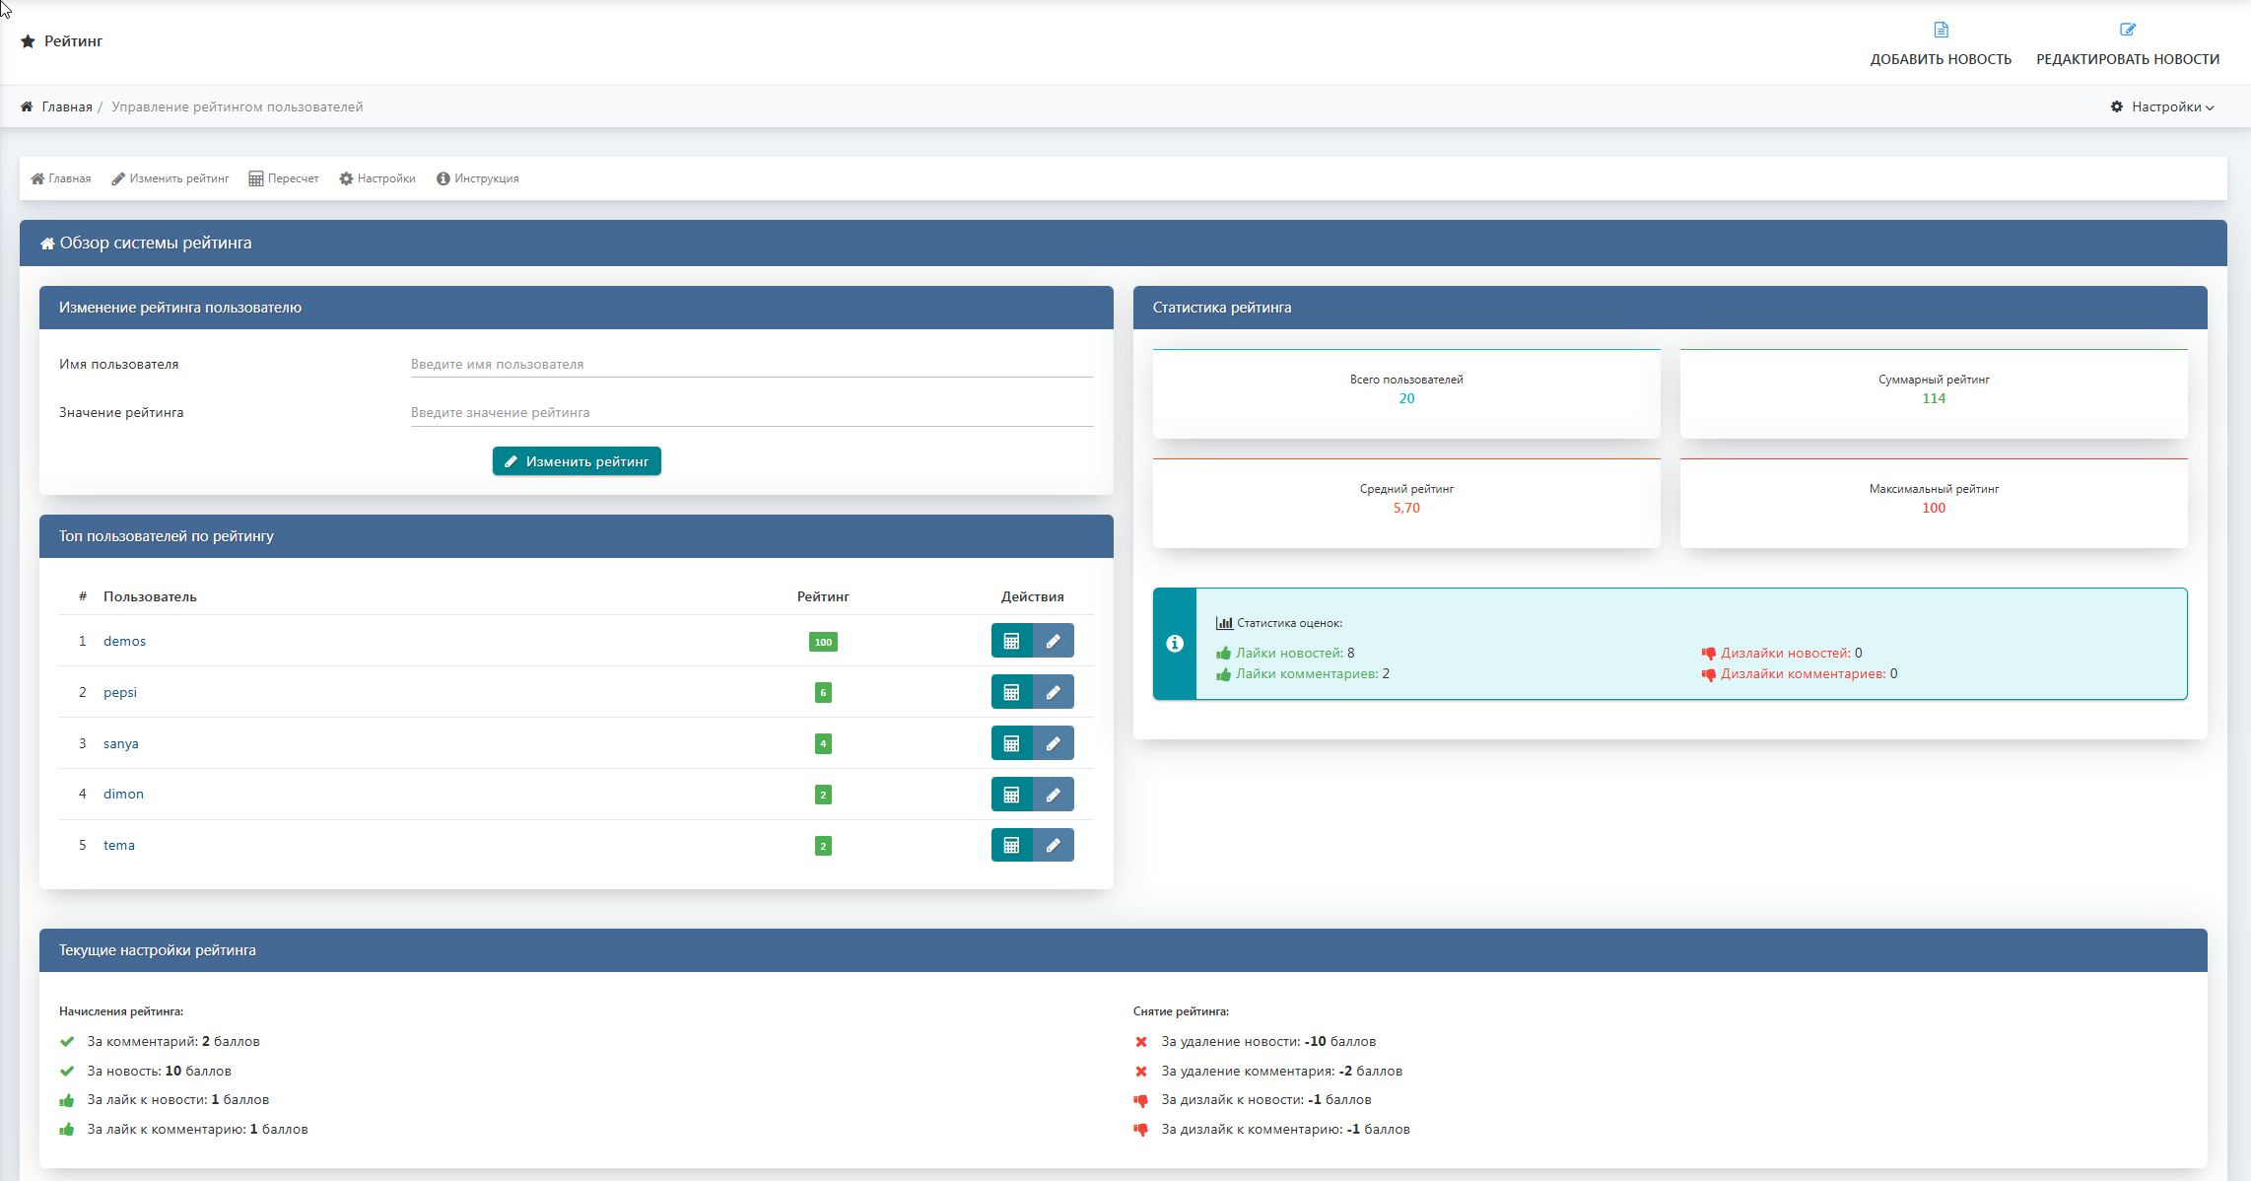Click pencil edit icon for tema
This screenshot has width=2251, height=1181.
pyautogui.click(x=1053, y=845)
